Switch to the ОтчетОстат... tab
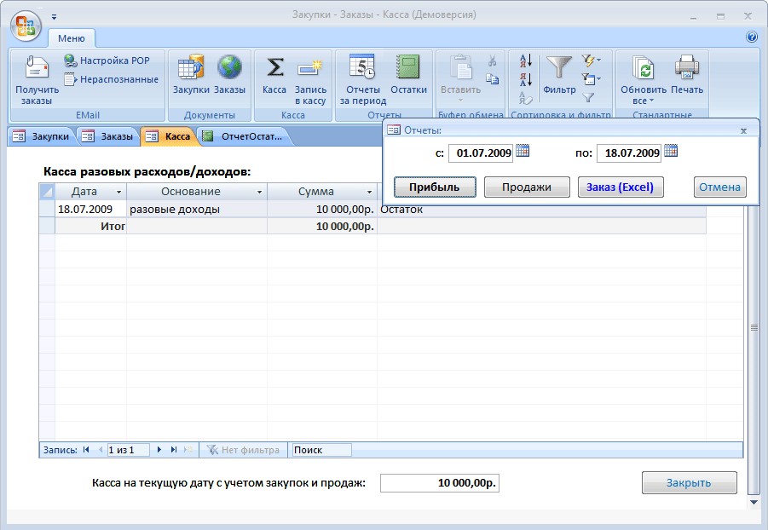Image resolution: width=768 pixels, height=530 pixels. coord(245,136)
